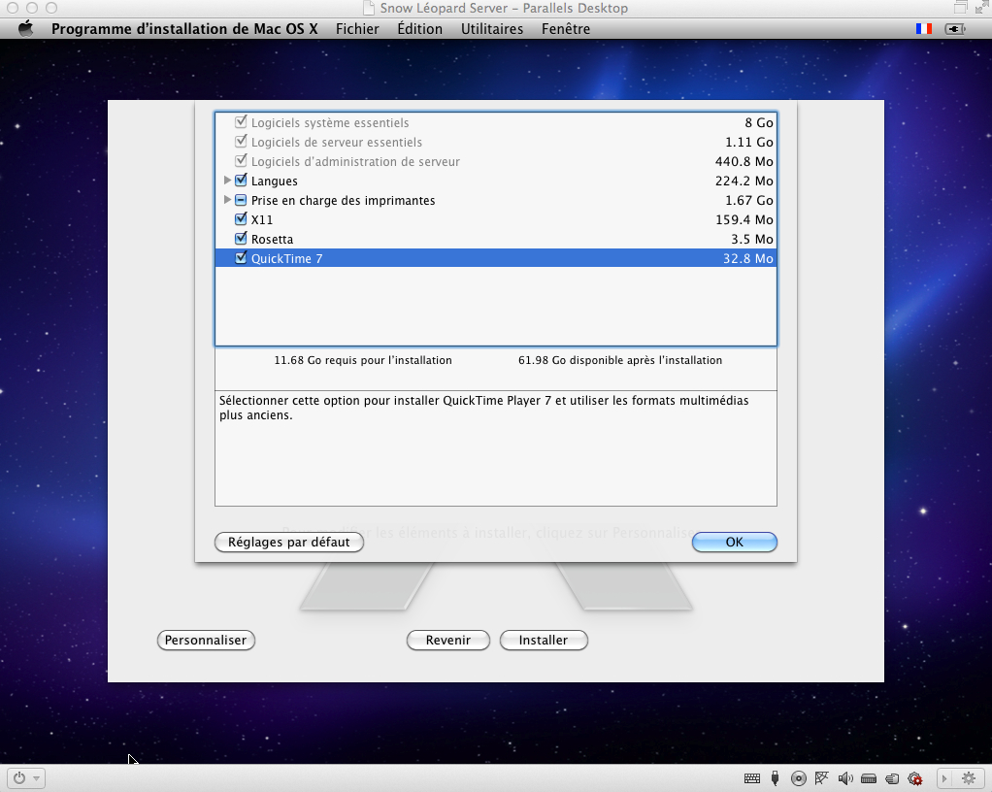Click the 8 Go size value
Image resolution: width=992 pixels, height=792 pixels.
[758, 122]
